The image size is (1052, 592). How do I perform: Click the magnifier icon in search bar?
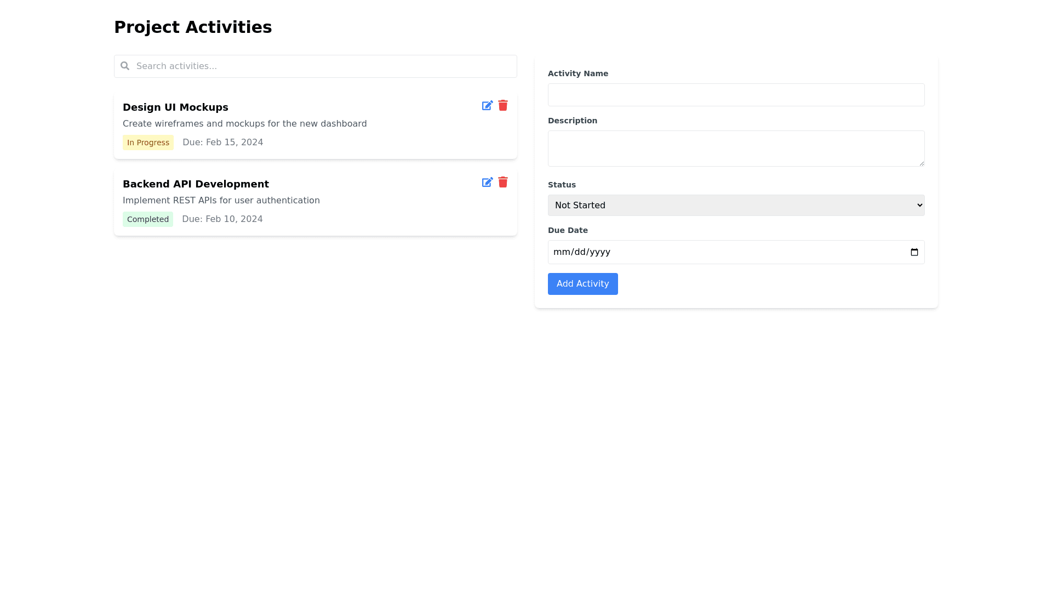(125, 66)
